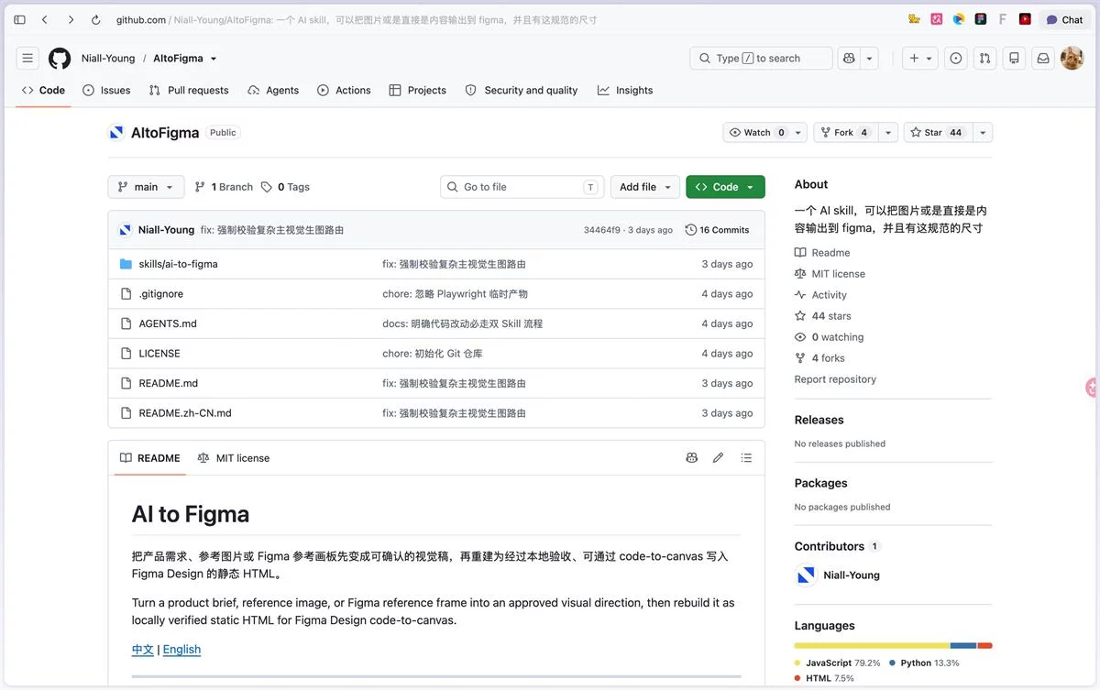Edit README with the pencil icon
This screenshot has width=1100, height=690.
719,457
